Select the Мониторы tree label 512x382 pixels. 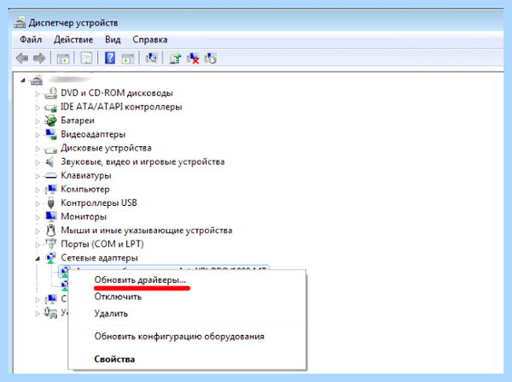[x=84, y=217]
